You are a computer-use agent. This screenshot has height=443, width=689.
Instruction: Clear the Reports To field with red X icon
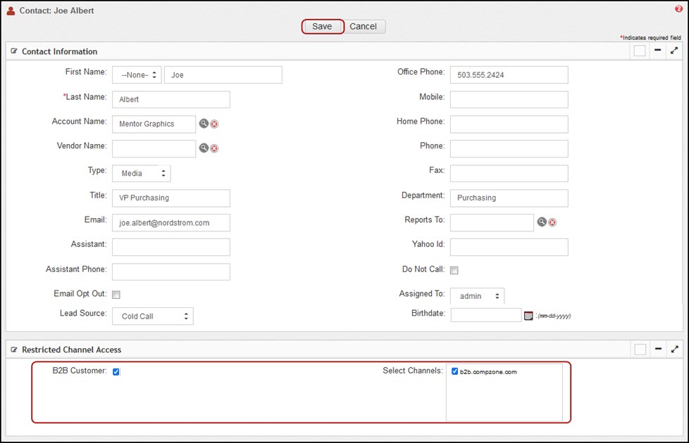[x=552, y=222]
